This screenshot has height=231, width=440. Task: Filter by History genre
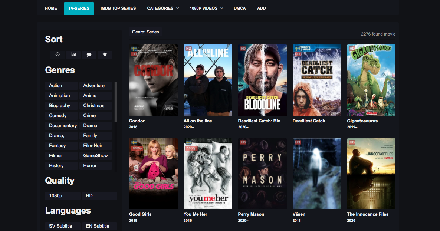[61, 166]
